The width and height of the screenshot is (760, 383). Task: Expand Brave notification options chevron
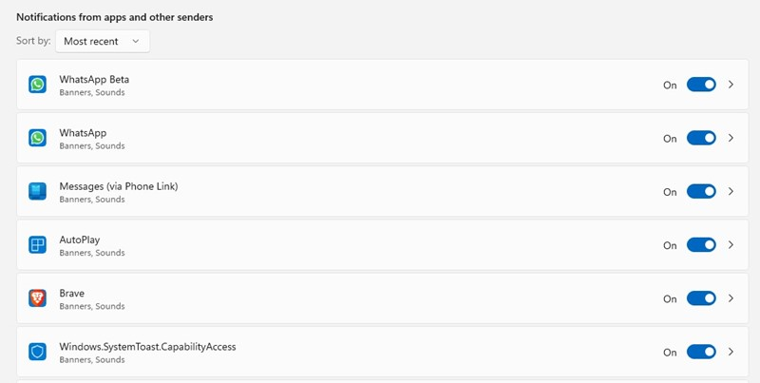[731, 298]
